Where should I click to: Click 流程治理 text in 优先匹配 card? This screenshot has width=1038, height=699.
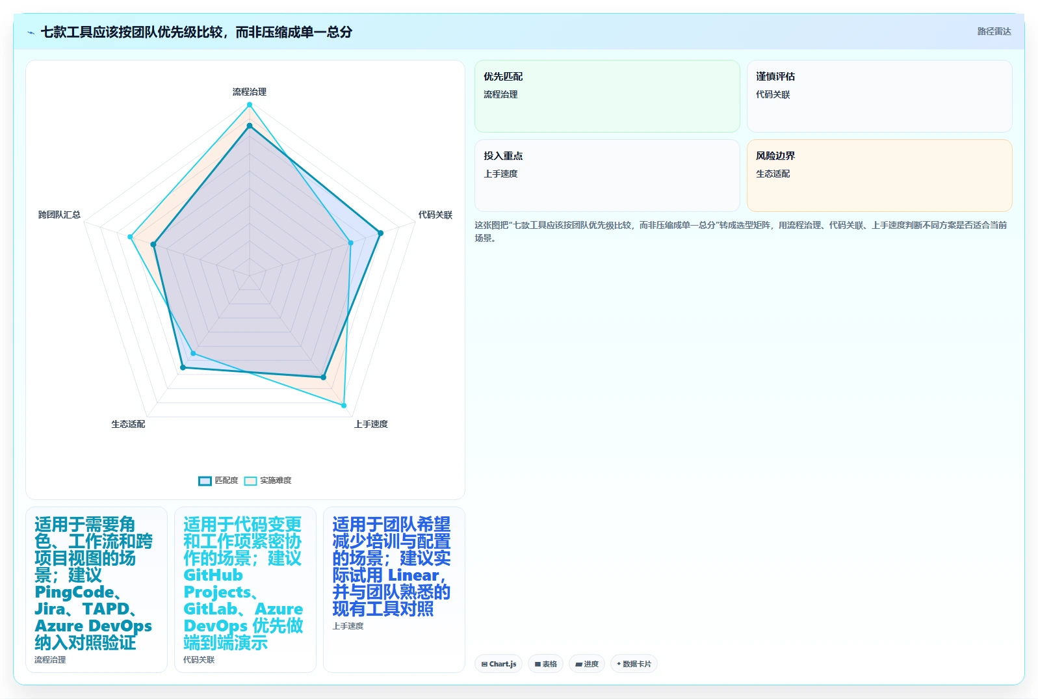pyautogui.click(x=500, y=94)
